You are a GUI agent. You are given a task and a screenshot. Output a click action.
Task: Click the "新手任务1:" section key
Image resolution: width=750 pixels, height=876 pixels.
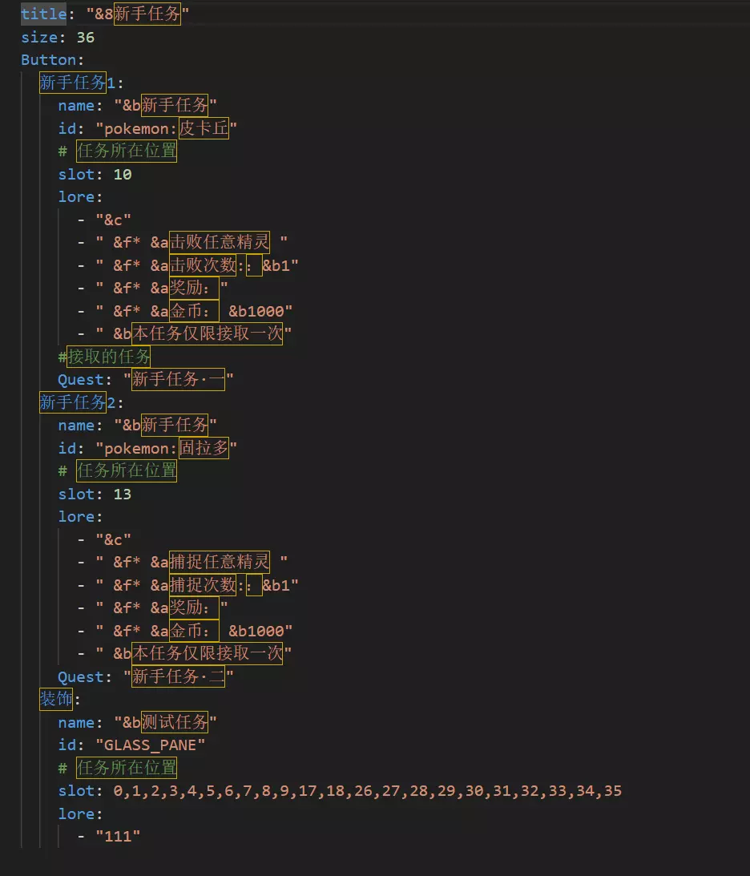click(82, 83)
